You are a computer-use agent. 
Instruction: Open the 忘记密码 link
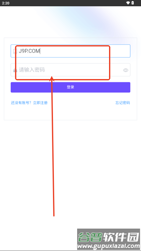click(x=123, y=103)
